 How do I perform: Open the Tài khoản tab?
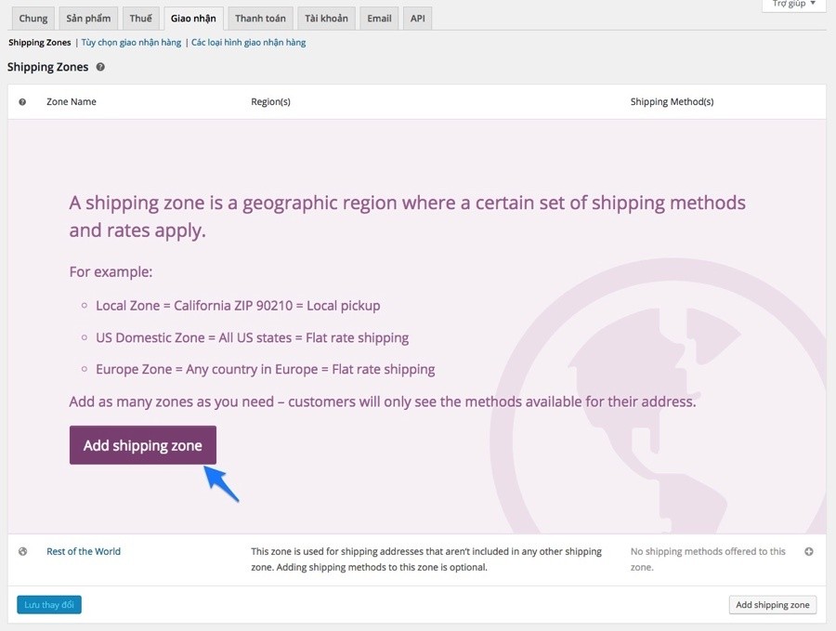(326, 19)
